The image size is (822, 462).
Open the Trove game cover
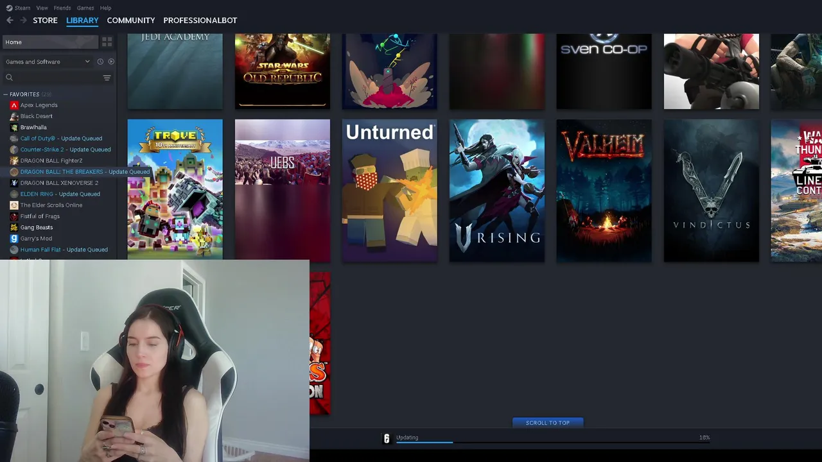tap(175, 189)
